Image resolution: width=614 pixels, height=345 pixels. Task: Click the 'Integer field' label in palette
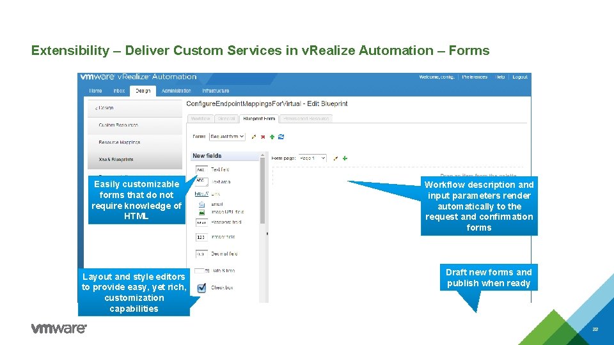(223, 237)
